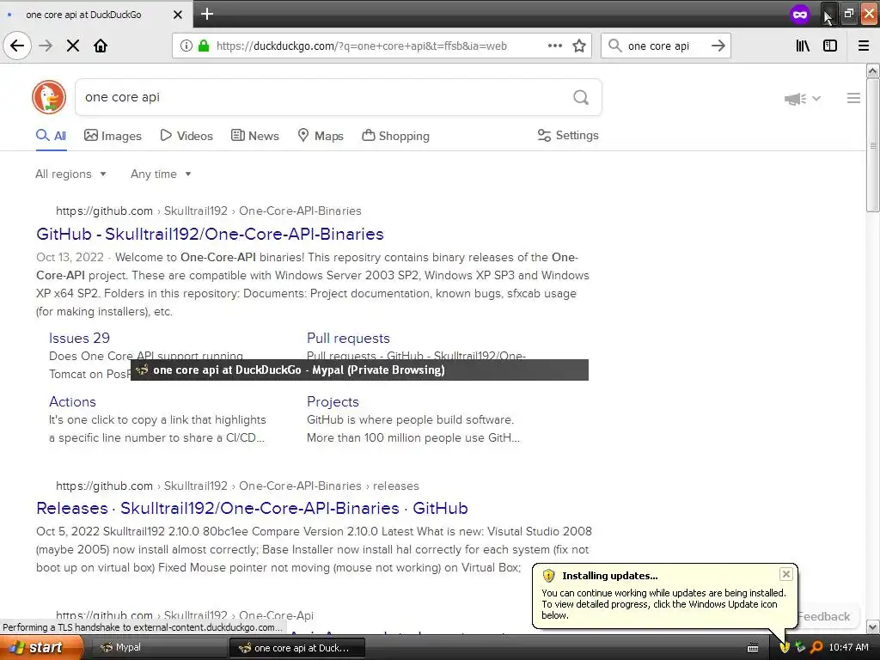The image size is (880, 660).
Task: Expand the Any time filter
Action: coord(161,174)
